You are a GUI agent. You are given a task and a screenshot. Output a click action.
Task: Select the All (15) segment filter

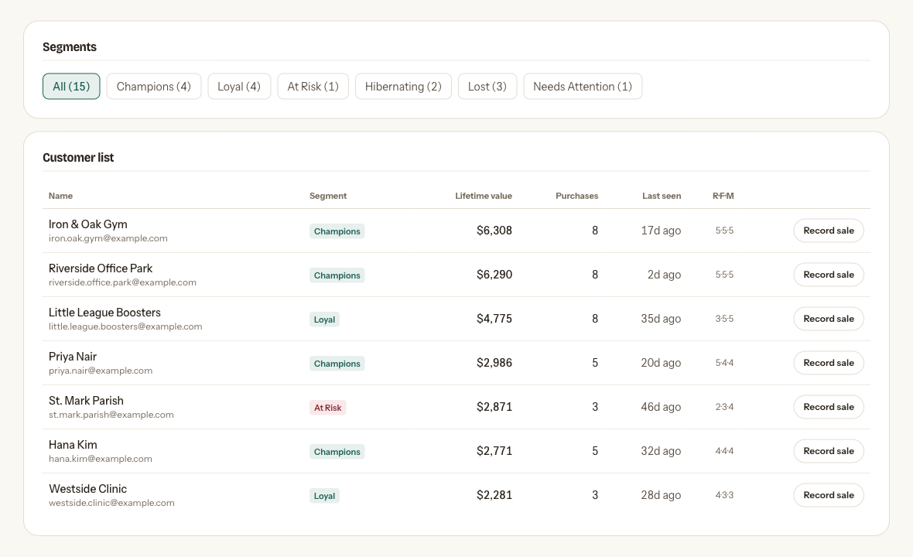[x=71, y=86]
